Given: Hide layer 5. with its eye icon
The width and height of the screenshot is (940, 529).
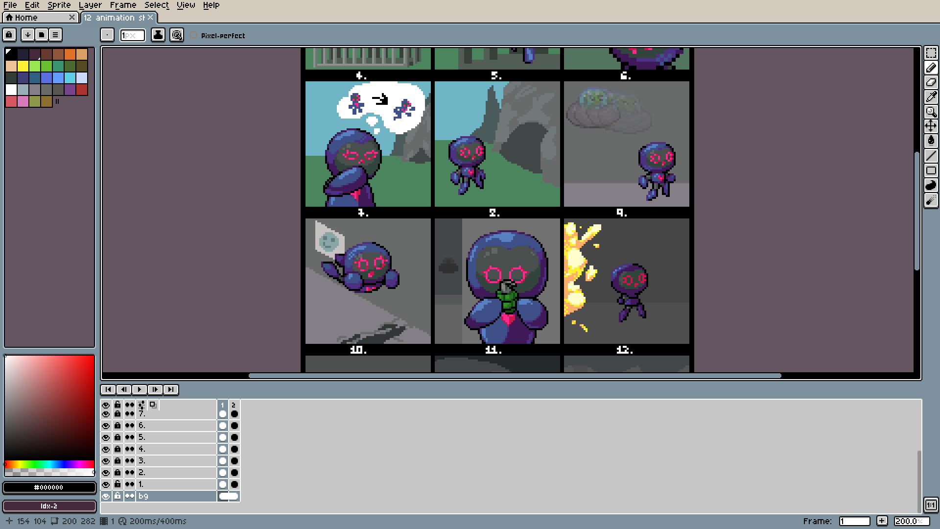Looking at the screenshot, I should (106, 437).
